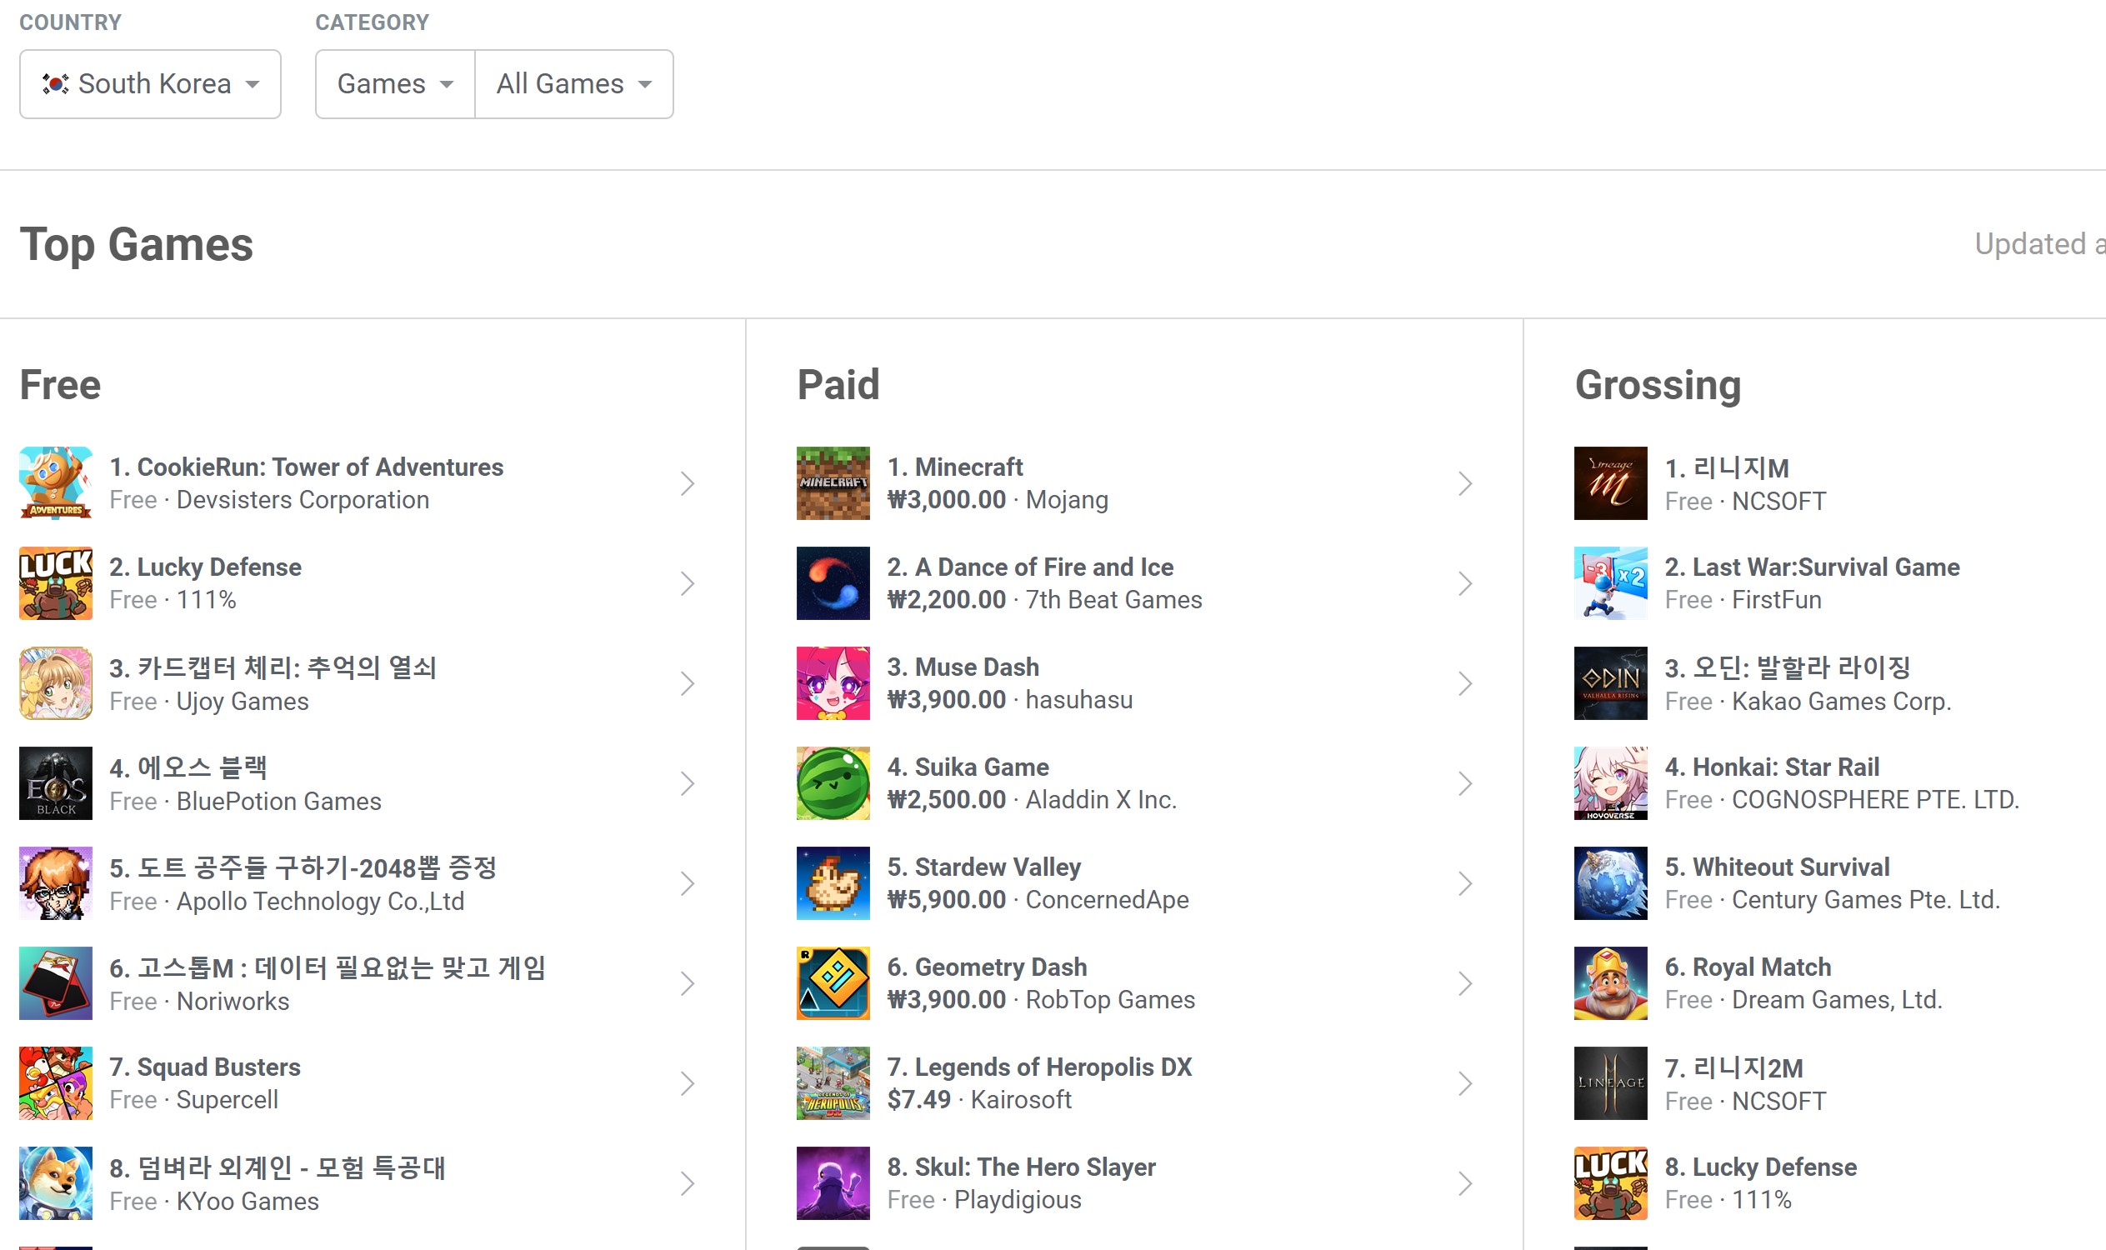Click chevron next to A Dance of Fire and Ice
The width and height of the screenshot is (2106, 1250).
tap(1465, 583)
